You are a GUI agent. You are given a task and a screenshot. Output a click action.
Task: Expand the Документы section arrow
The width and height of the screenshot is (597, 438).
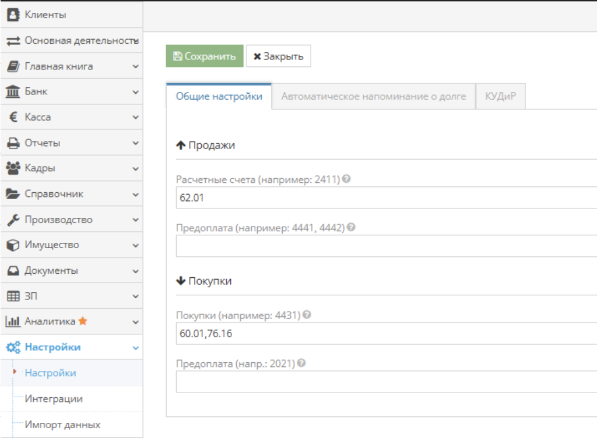tap(135, 271)
